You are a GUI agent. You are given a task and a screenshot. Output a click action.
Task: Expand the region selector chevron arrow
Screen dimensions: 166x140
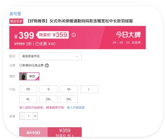coord(77,56)
